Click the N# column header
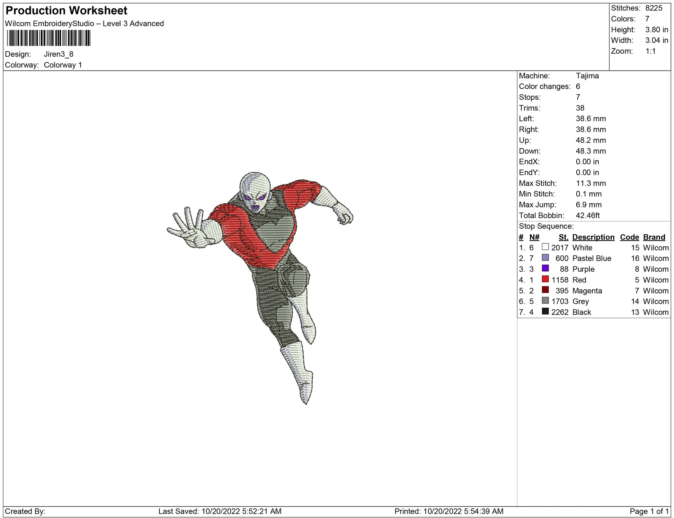The width and height of the screenshot is (674, 518). 534,237
